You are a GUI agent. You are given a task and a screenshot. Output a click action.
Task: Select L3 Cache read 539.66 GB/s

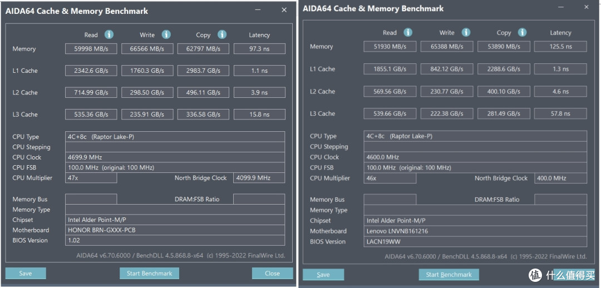click(390, 114)
